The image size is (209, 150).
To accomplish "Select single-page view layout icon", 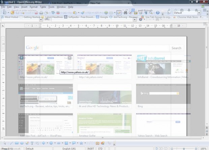I will [x=157, y=149].
